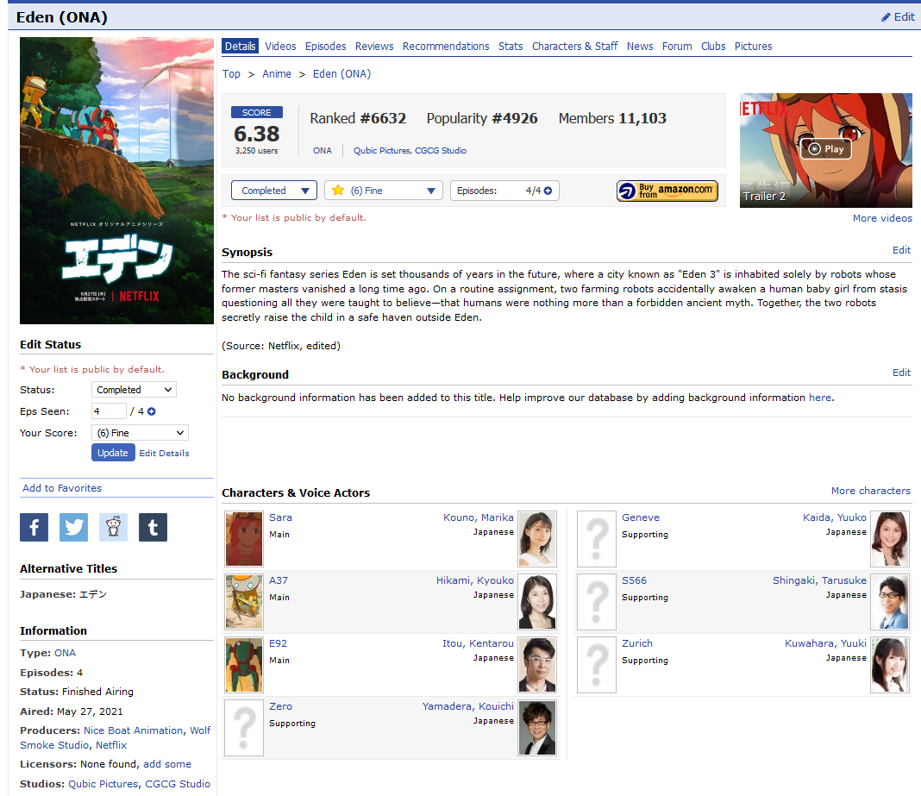Screen dimensions: 921x796
Task: Open the sidebar Status dropdown
Action: [134, 390]
